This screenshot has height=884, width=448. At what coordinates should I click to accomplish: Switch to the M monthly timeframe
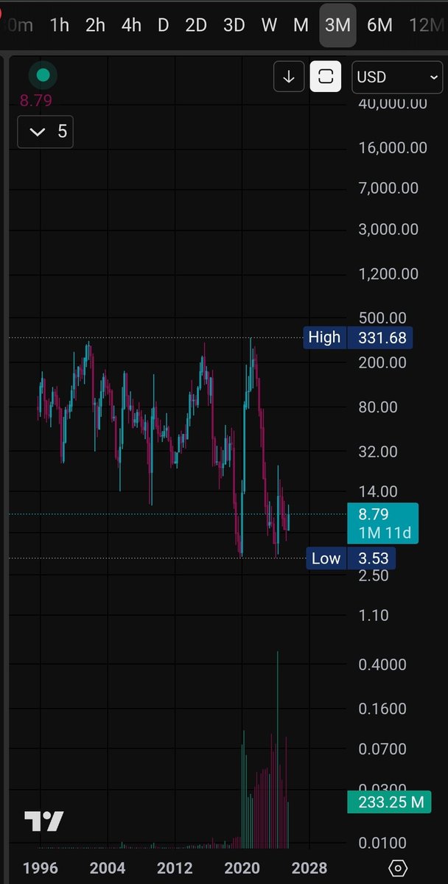[x=301, y=25]
